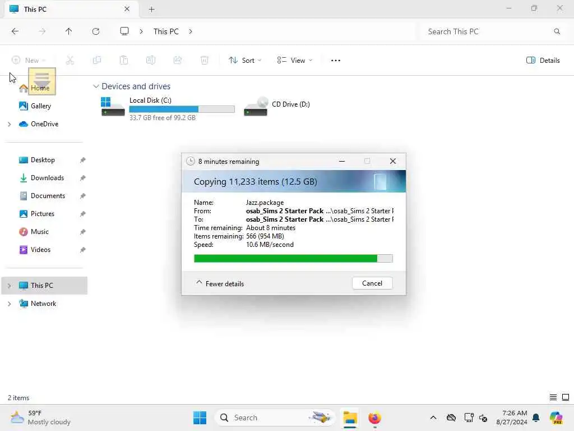Open the Videos quick access folder

[40, 250]
